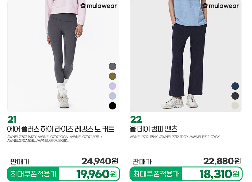The image size is (252, 182).
Task: Click mulawear logo on leggings image
Action: 98,6
